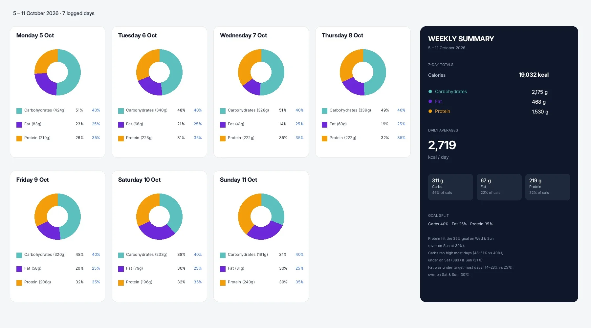Click 'Protein (196g)' on Saturday's card
Viewport: 591px width, 328px height.
pyautogui.click(x=139, y=282)
